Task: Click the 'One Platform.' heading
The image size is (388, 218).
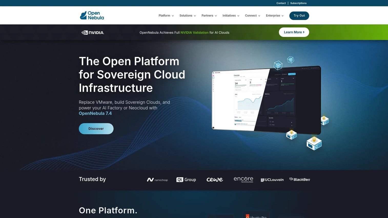Action: [108, 210]
